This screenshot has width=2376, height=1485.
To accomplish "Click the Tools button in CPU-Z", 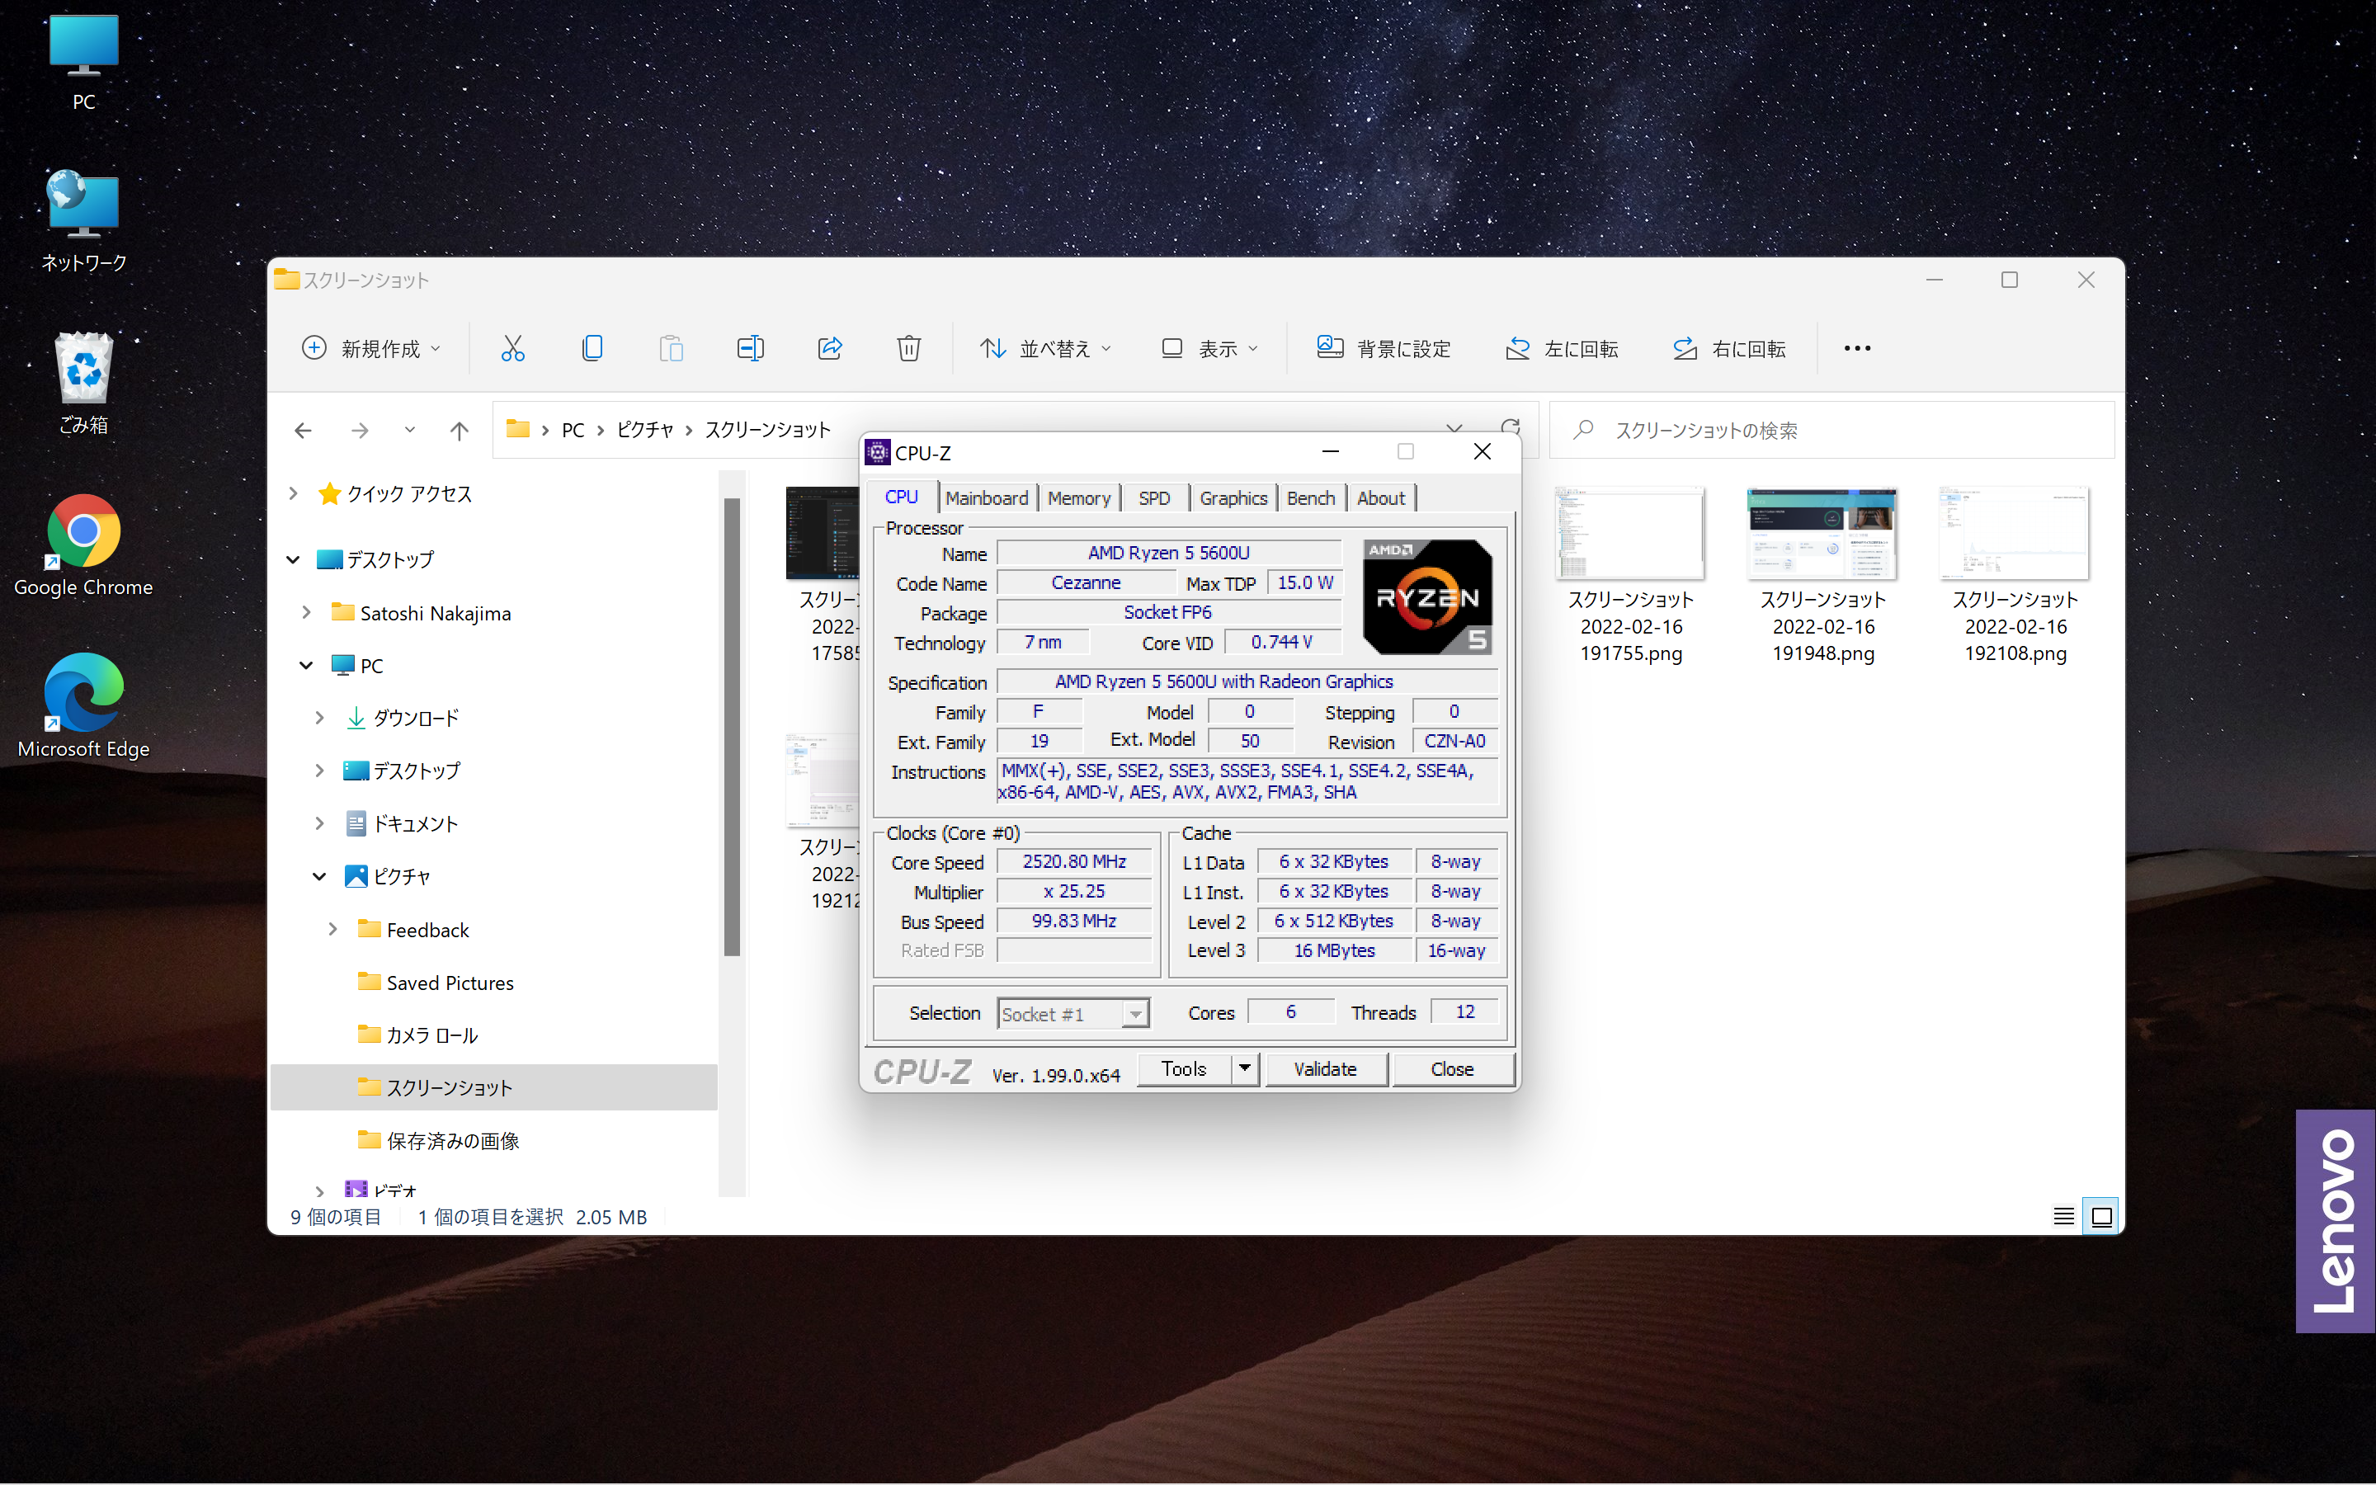I will tap(1184, 1068).
